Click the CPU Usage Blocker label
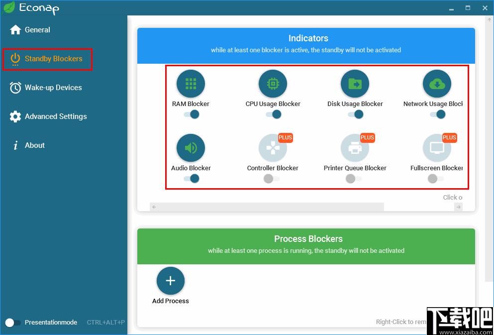 [x=273, y=104]
